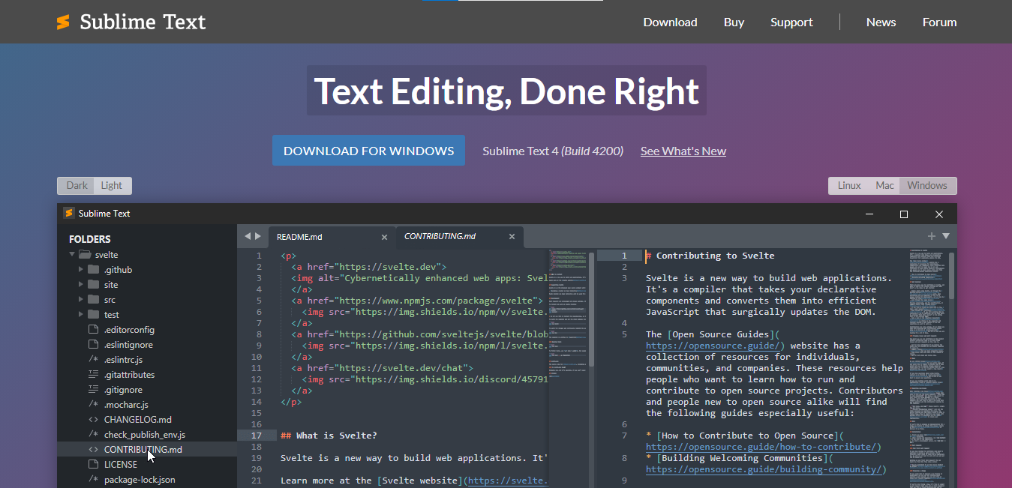This screenshot has height=488, width=1012.
Task: Click the Sublime Text site title
Action: coord(143,22)
